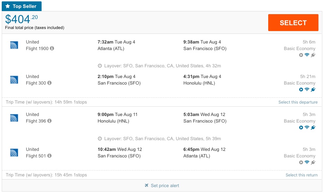
Task: Click the entertainment play icon for Flight 300
Action: pos(301,90)
